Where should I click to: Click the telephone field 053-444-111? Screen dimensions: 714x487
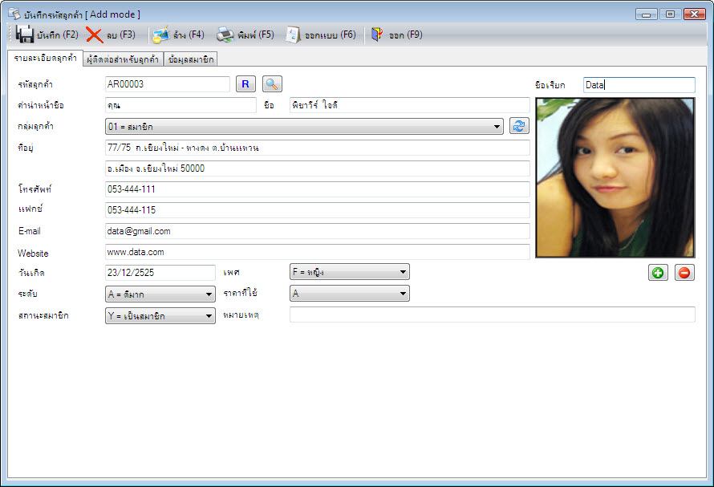318,189
